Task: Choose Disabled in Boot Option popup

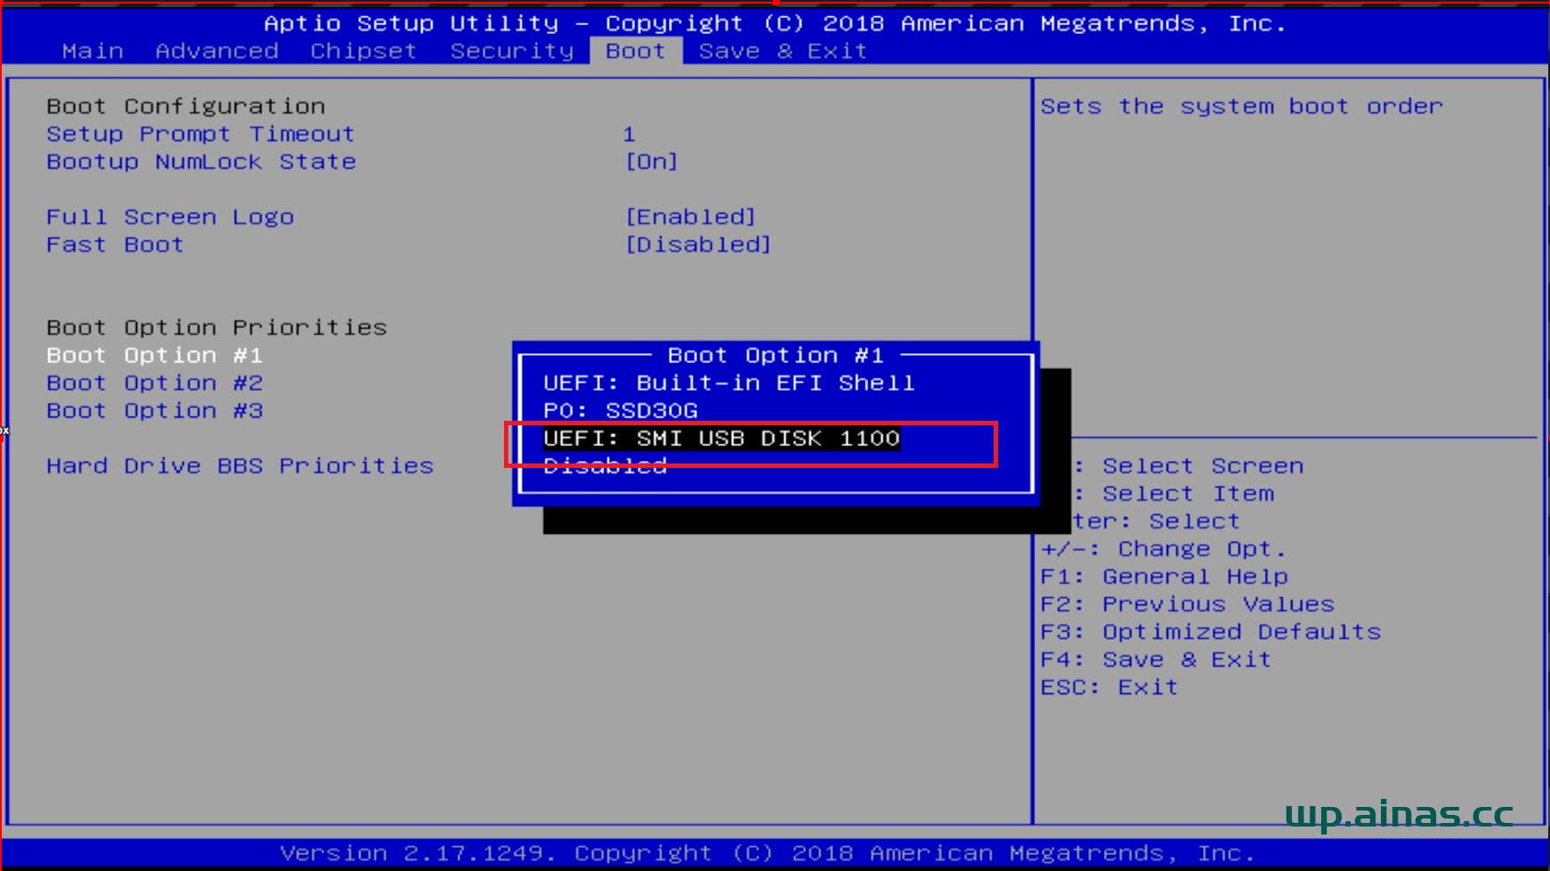Action: click(605, 466)
